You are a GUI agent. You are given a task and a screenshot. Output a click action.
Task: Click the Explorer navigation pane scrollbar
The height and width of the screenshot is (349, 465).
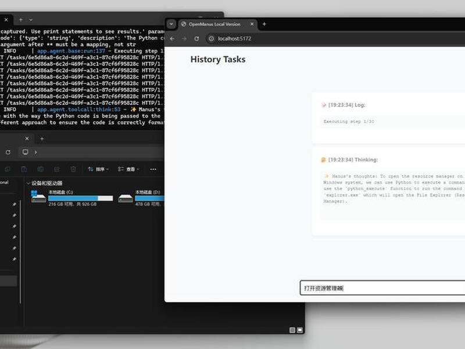[x=20, y=252]
